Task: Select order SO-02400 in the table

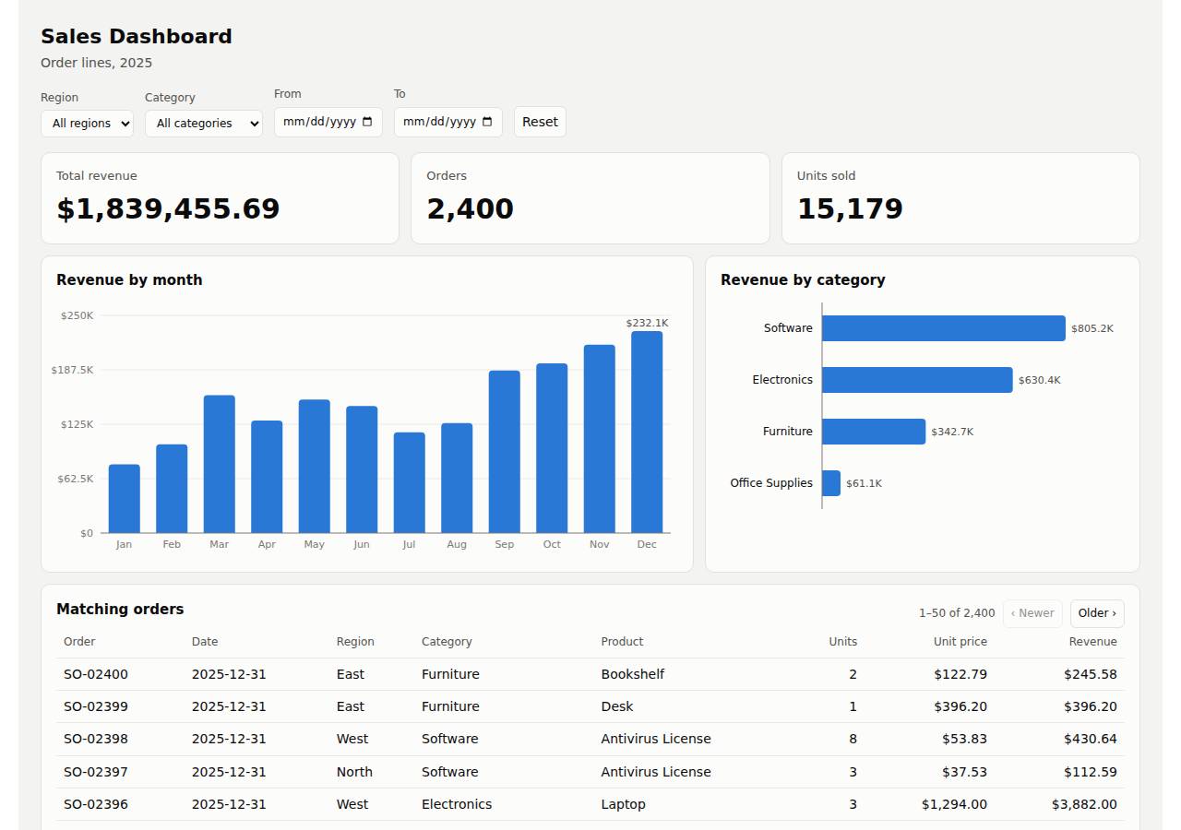Action: 590,674
